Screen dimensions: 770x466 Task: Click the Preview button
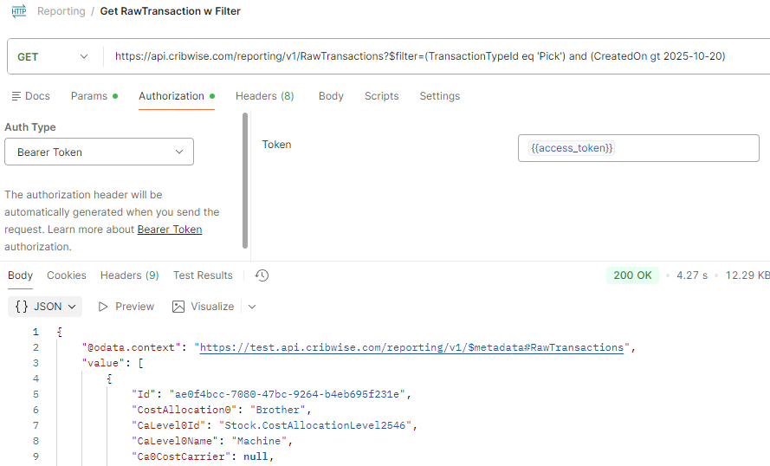[x=126, y=307]
